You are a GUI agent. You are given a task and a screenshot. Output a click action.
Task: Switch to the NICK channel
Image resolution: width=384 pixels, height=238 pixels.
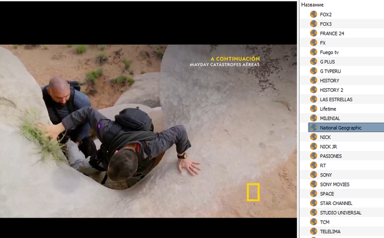pyautogui.click(x=325, y=137)
